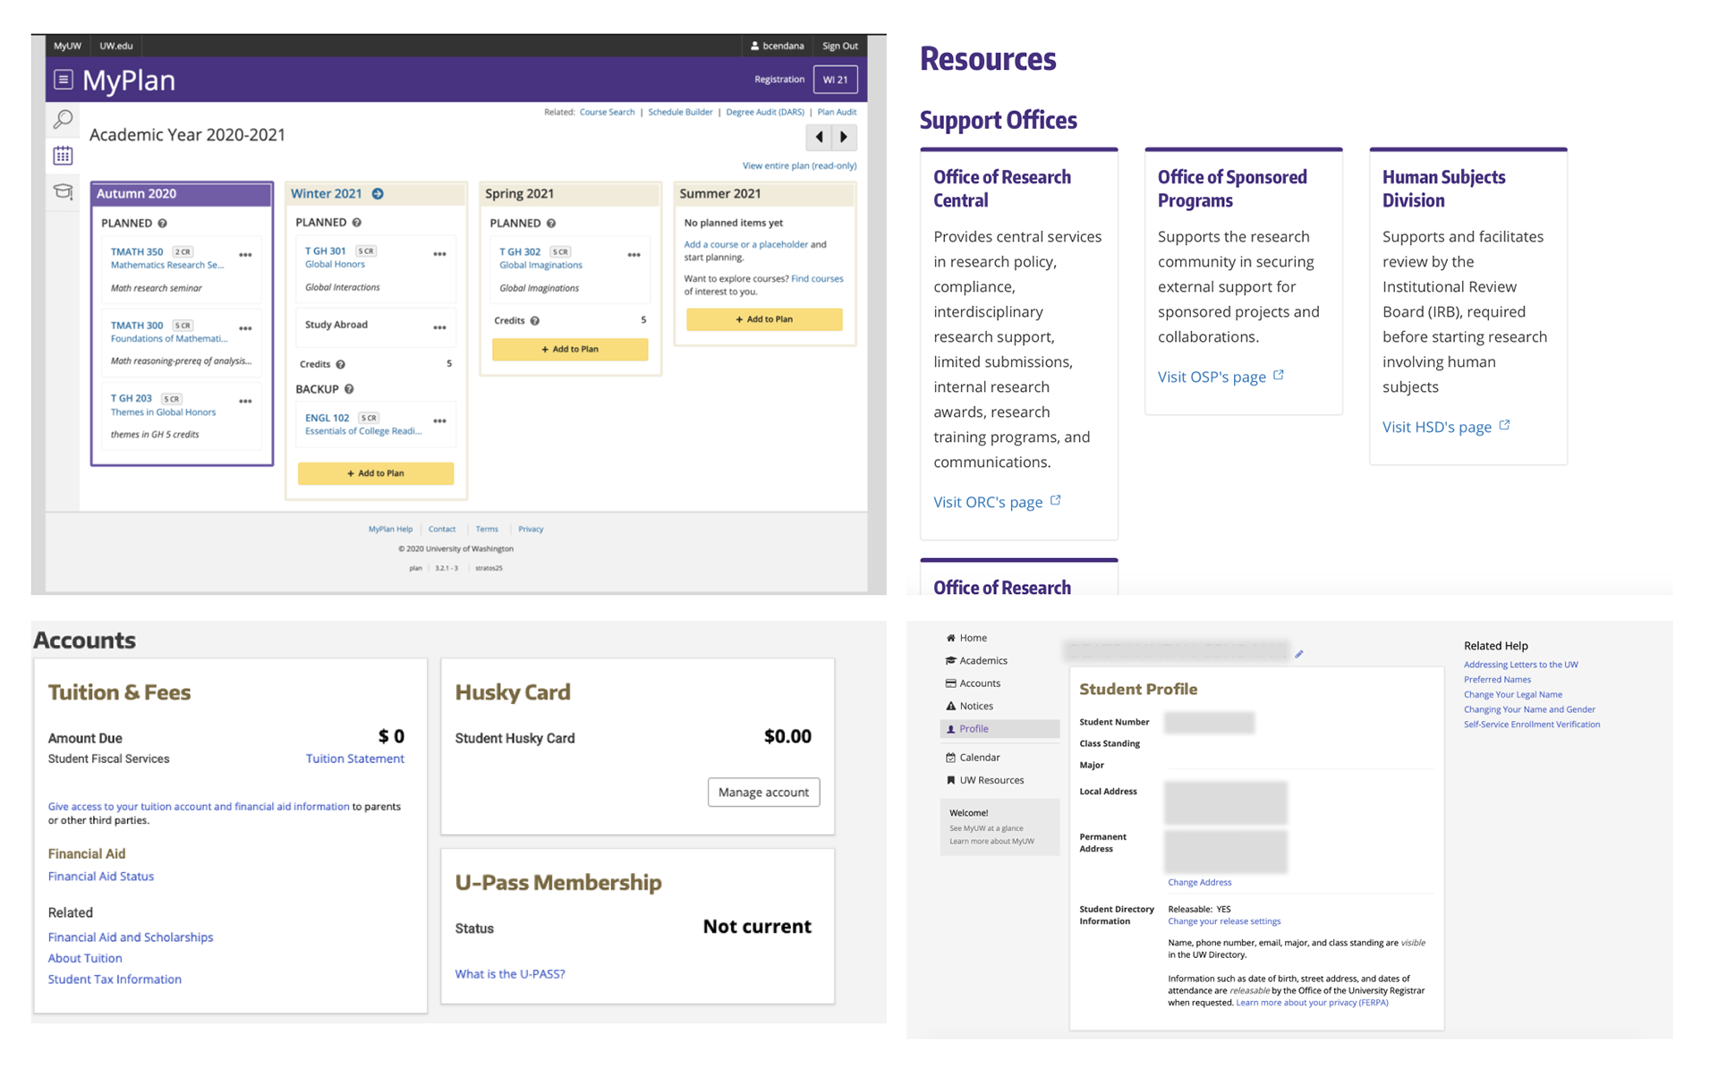Image resolution: width=1718 pixels, height=1077 pixels.
Task: Select Profile in MyUW sidebar
Action: (999, 729)
